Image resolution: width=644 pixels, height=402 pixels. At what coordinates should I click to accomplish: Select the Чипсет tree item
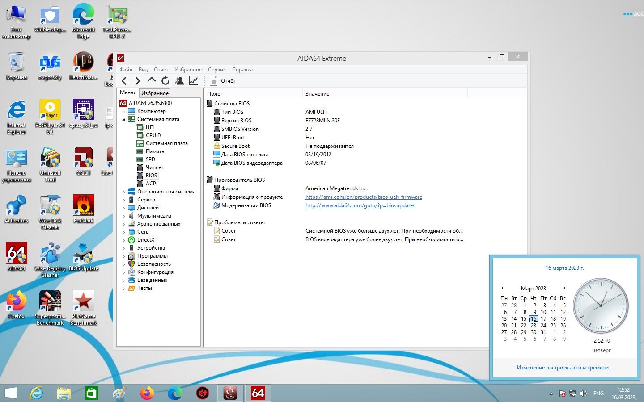click(154, 167)
